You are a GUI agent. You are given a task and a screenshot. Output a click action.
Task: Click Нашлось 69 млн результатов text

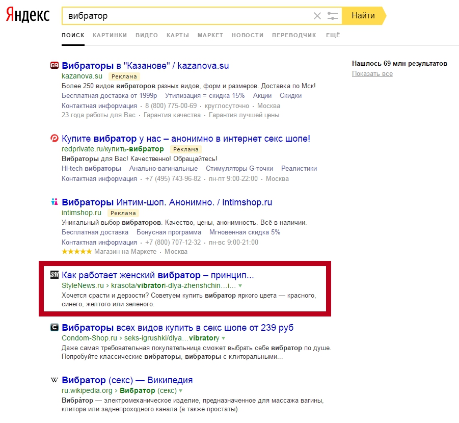(399, 64)
